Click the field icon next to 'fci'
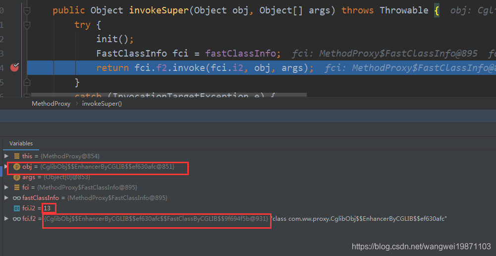Viewport: 496px width, 256px height. (17, 187)
